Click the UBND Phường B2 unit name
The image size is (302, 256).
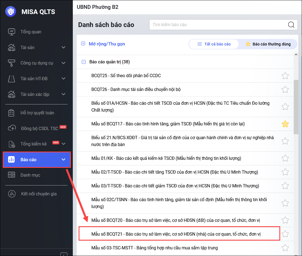97,7
